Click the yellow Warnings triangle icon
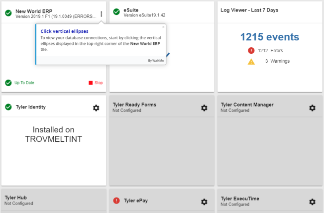Viewport: 324px width, 213px height. (x=251, y=62)
